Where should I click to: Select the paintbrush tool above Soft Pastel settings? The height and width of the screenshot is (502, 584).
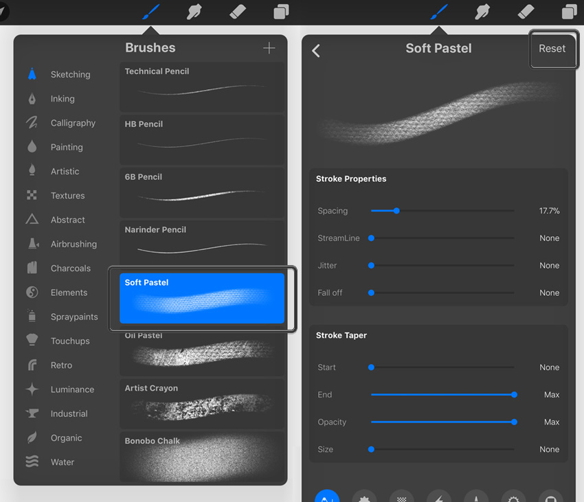coord(439,12)
